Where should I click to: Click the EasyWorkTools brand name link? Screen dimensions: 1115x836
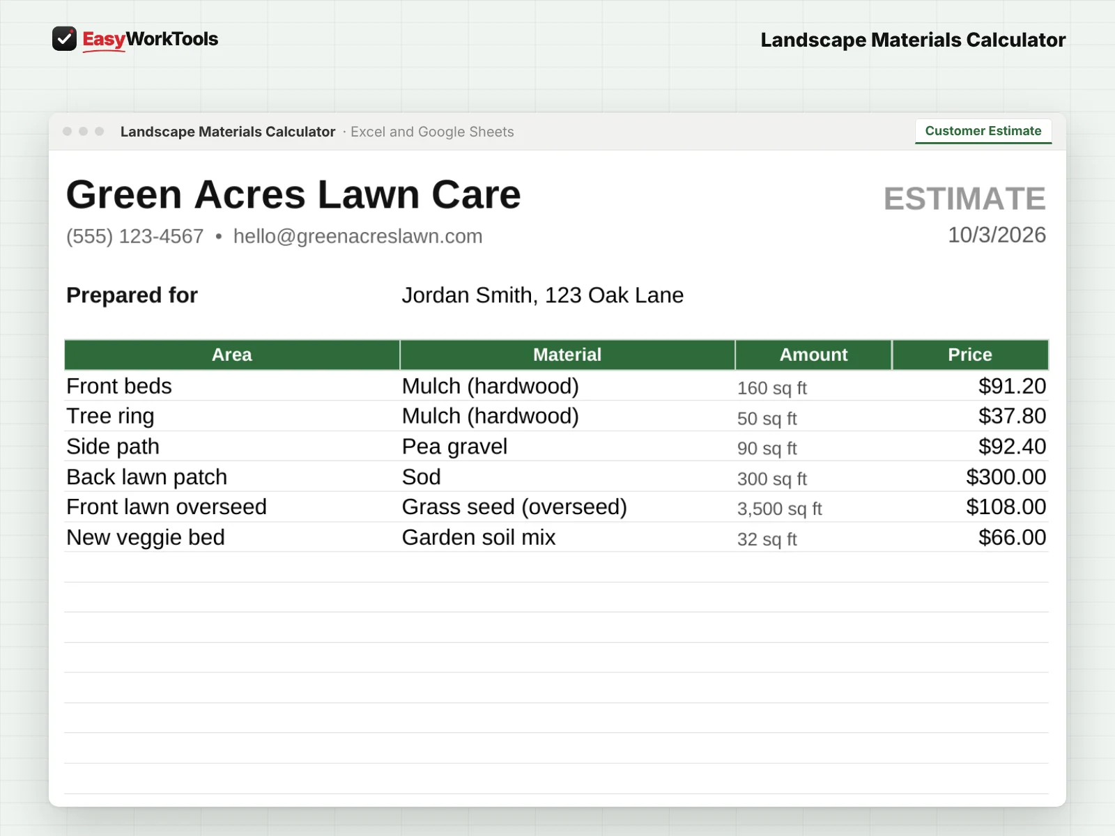(x=151, y=40)
